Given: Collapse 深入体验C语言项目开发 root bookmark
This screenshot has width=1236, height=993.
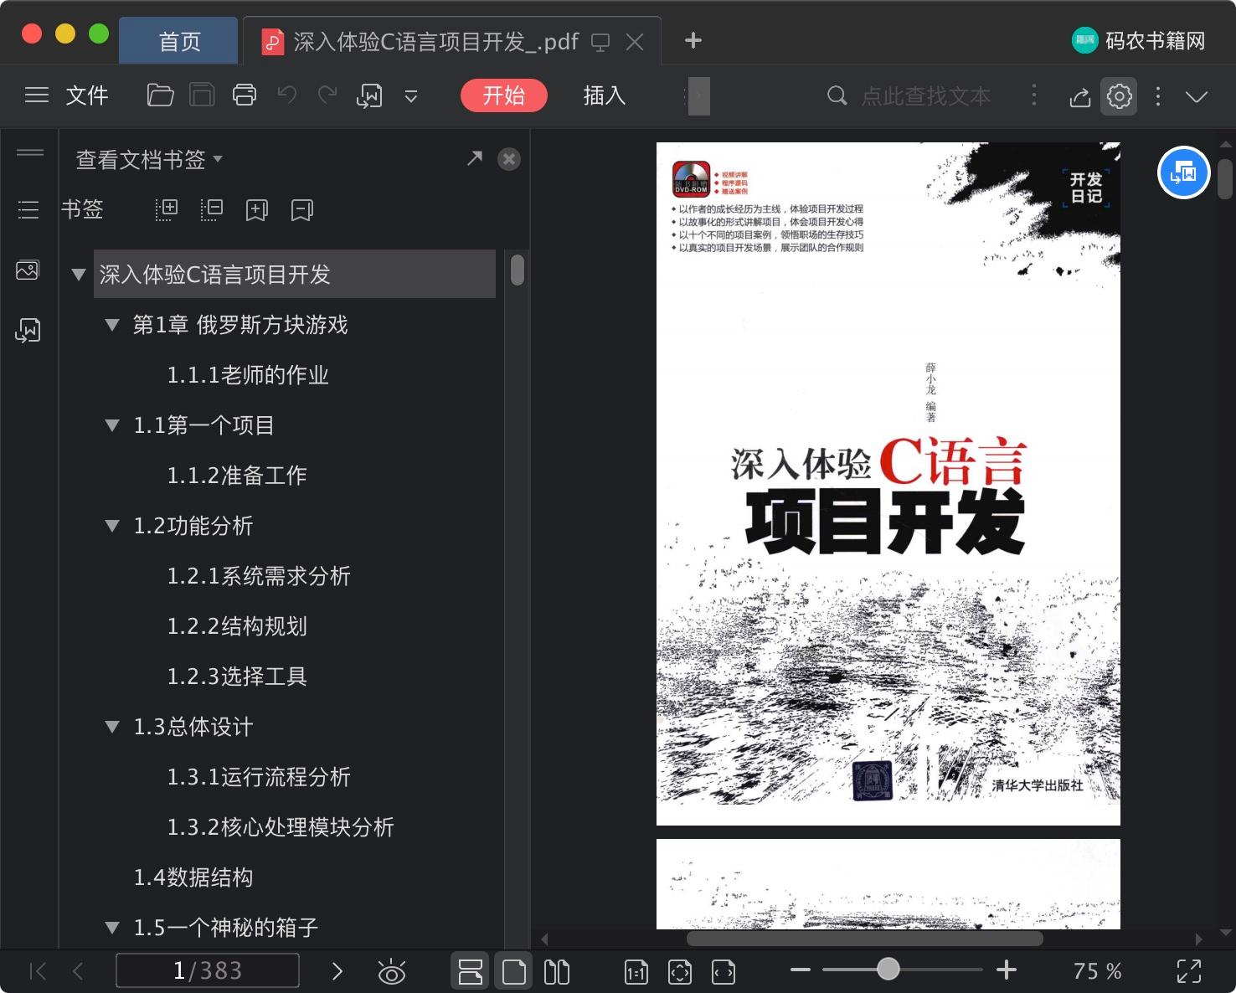Looking at the screenshot, I should [79, 274].
